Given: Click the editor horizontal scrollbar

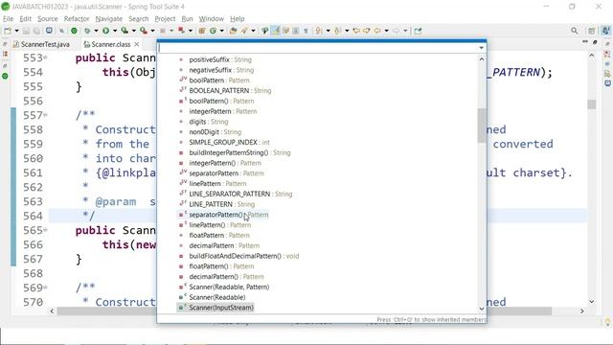Looking at the screenshot, I should [305, 310].
